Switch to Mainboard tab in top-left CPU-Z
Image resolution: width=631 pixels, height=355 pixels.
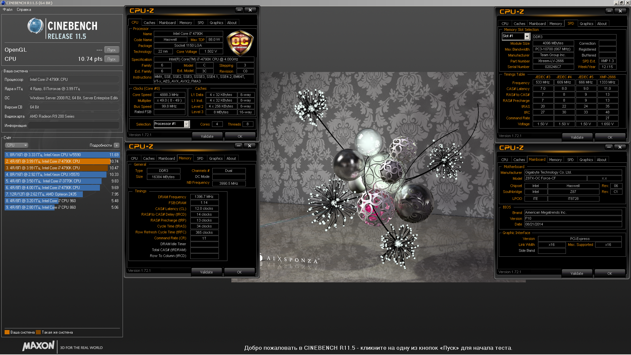[167, 23]
